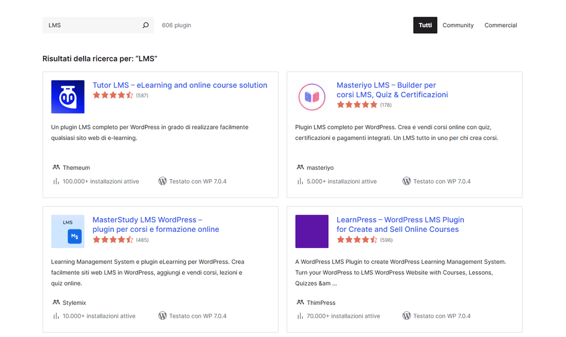Click the '100.000+ installazioni attive' text

[101, 182]
